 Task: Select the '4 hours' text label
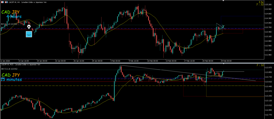[x=14, y=17]
